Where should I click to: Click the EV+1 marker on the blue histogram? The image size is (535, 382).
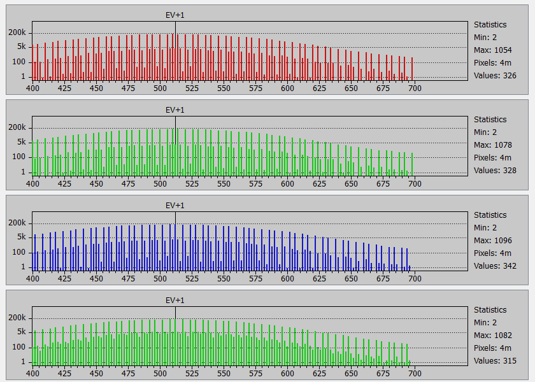pos(175,205)
